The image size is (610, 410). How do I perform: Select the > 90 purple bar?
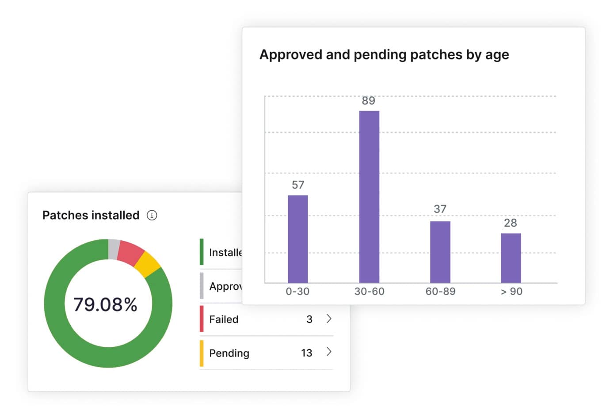click(x=511, y=258)
